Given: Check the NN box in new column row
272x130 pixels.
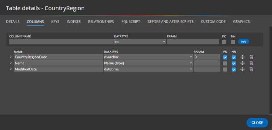Looking at the screenshot, I should tap(233, 42).
